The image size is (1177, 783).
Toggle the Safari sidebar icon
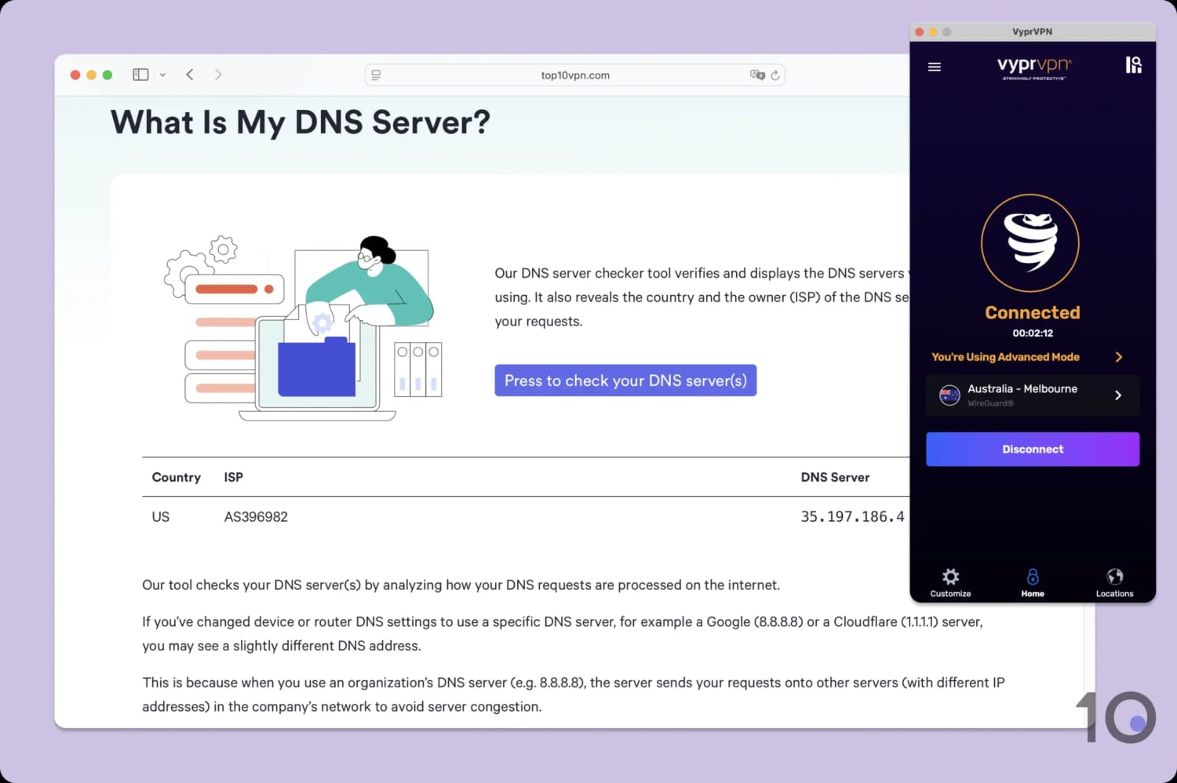click(x=140, y=75)
